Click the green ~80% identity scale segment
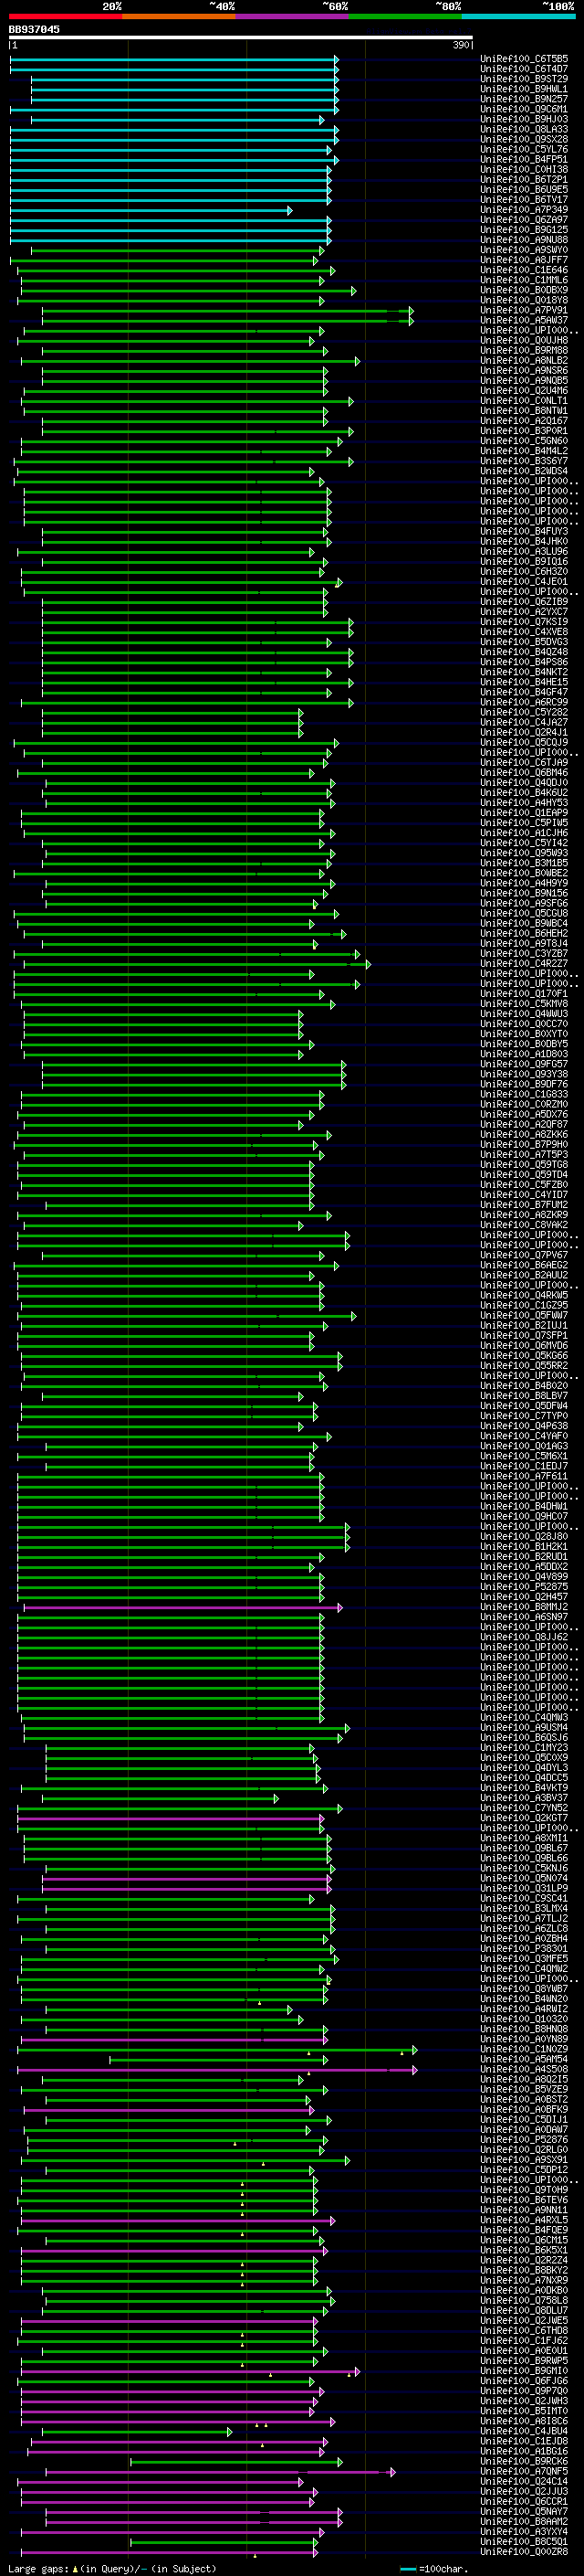Image resolution: width=584 pixels, height=2576 pixels. 405,17
